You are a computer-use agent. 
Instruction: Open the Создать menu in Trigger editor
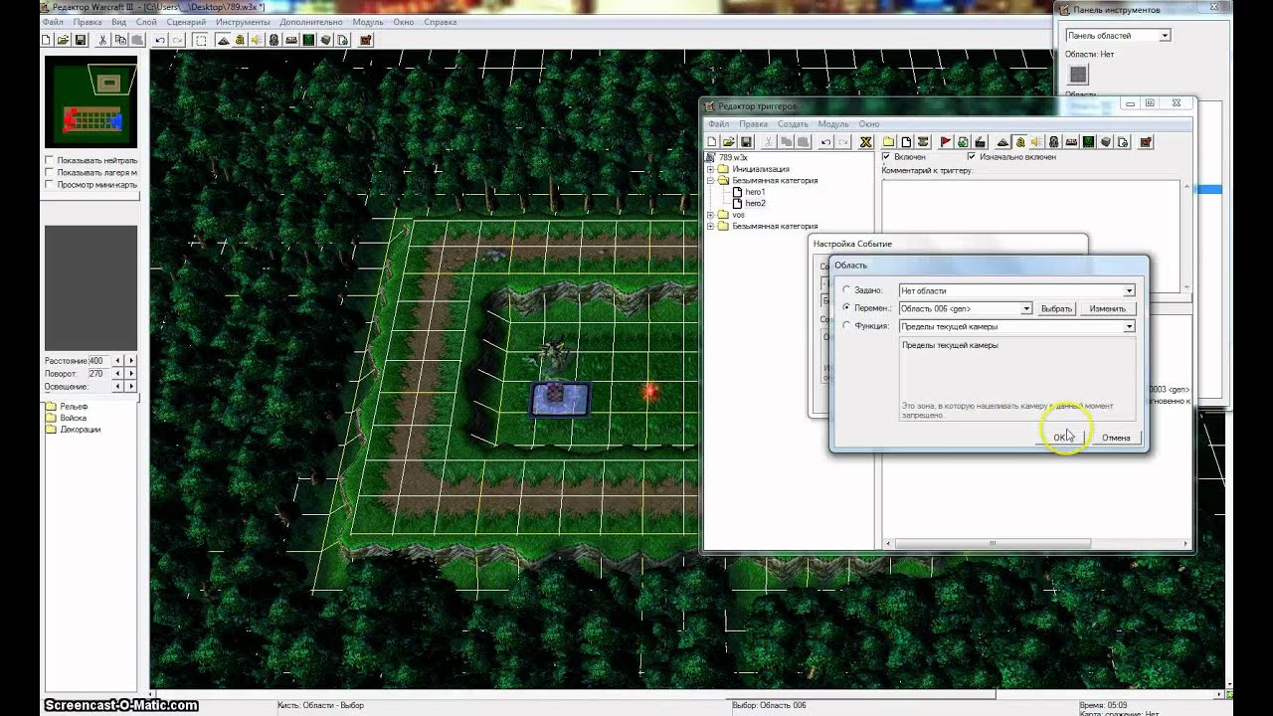(793, 124)
